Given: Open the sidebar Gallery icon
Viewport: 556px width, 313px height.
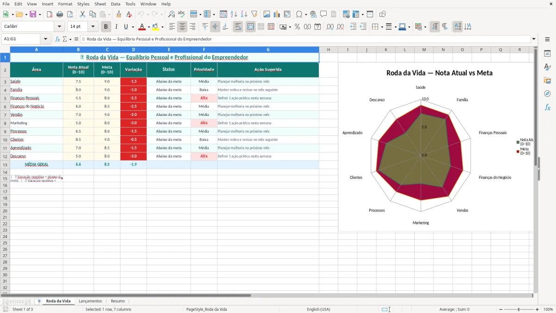Looking at the screenshot, I should coord(547,81).
